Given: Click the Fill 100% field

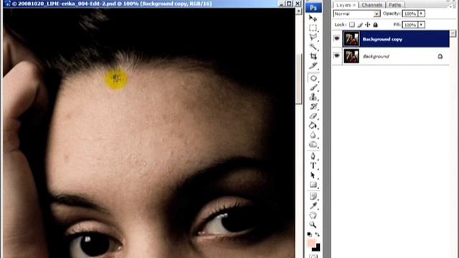Looking at the screenshot, I should (x=410, y=25).
